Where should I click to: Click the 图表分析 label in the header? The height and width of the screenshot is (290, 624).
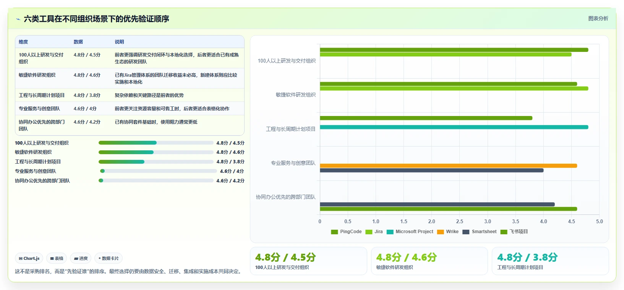tap(598, 18)
